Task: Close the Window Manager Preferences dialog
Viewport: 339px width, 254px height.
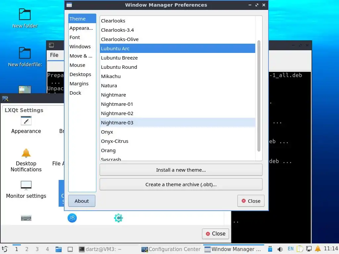Action: (251, 201)
